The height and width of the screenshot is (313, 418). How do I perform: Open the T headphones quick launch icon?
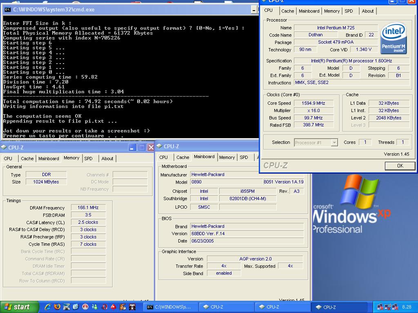[132, 307]
